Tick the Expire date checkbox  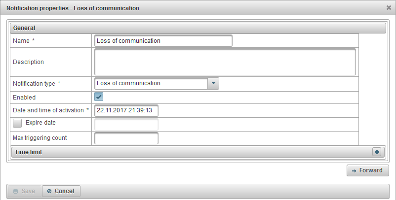(x=17, y=123)
